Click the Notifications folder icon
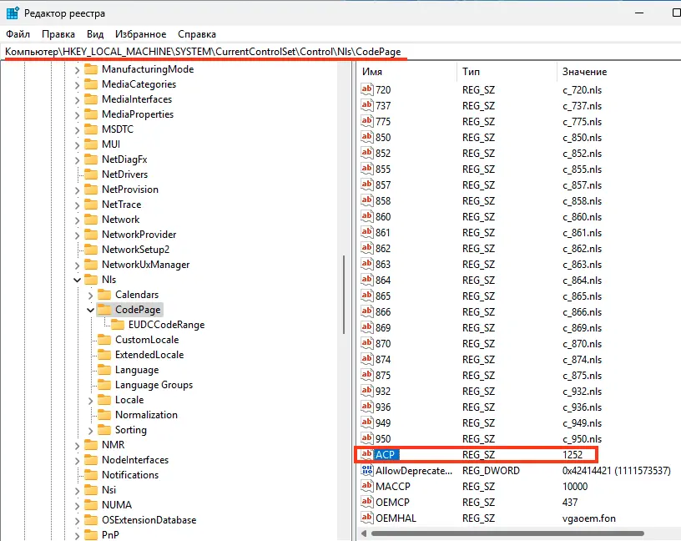The width and height of the screenshot is (681, 541). [91, 474]
